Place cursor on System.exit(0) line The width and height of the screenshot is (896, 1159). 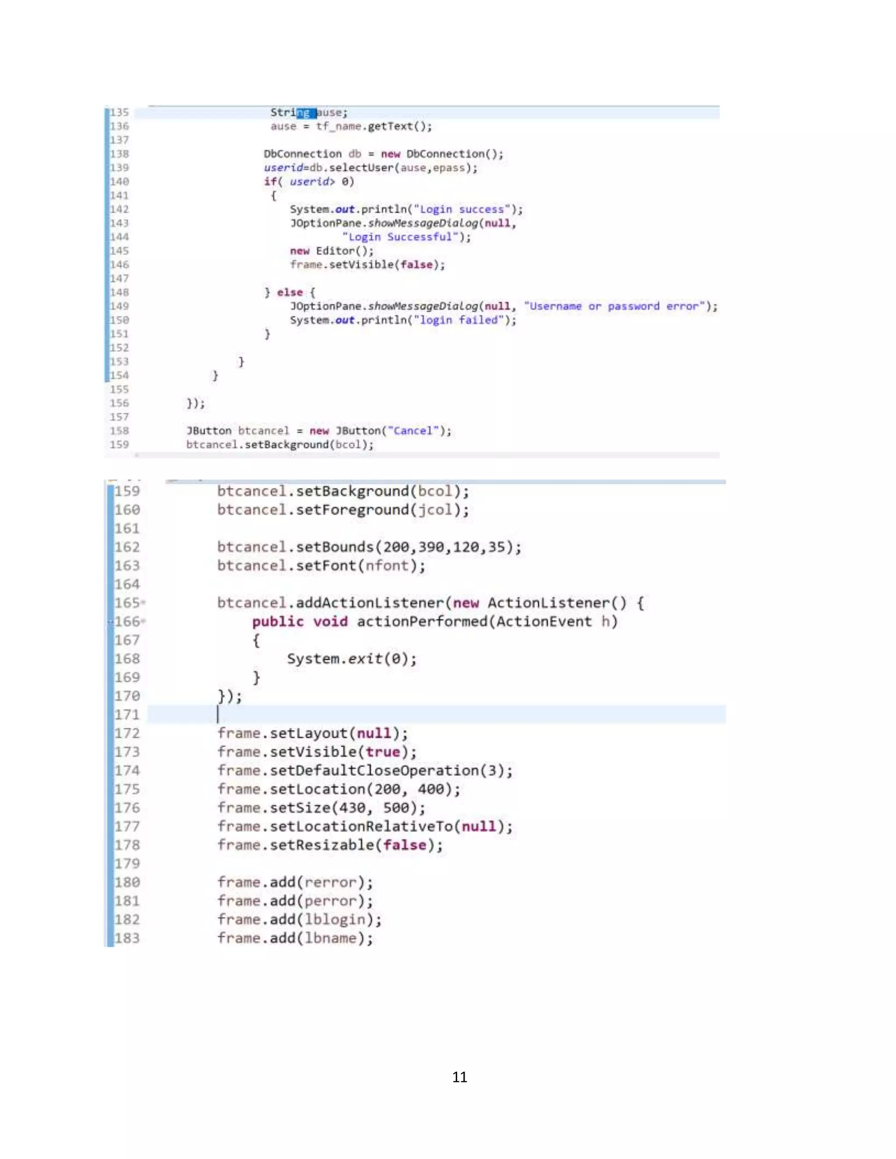[x=351, y=659]
